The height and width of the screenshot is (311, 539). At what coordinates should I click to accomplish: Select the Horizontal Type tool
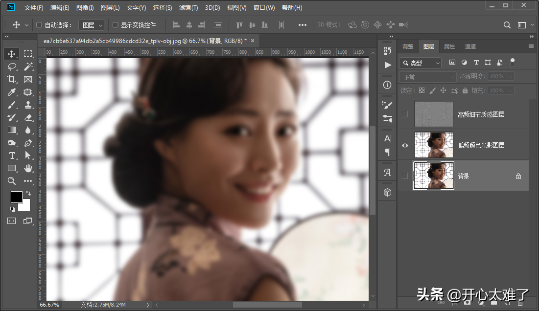click(12, 155)
